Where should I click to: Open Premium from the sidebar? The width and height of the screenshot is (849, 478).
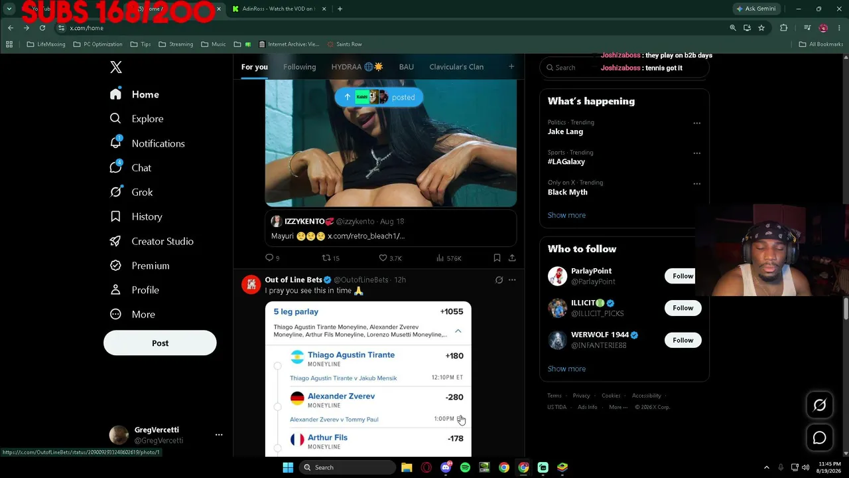pyautogui.click(x=139, y=266)
